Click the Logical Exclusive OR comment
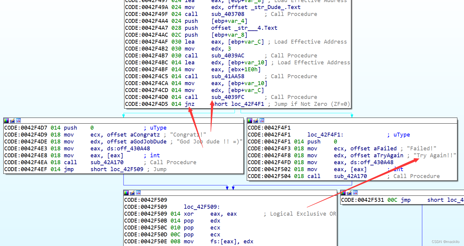Screen dimensions: 464x246 (303, 214)
